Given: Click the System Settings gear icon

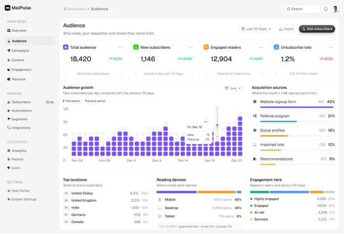Looking at the screenshot, I should click(x=9, y=200).
